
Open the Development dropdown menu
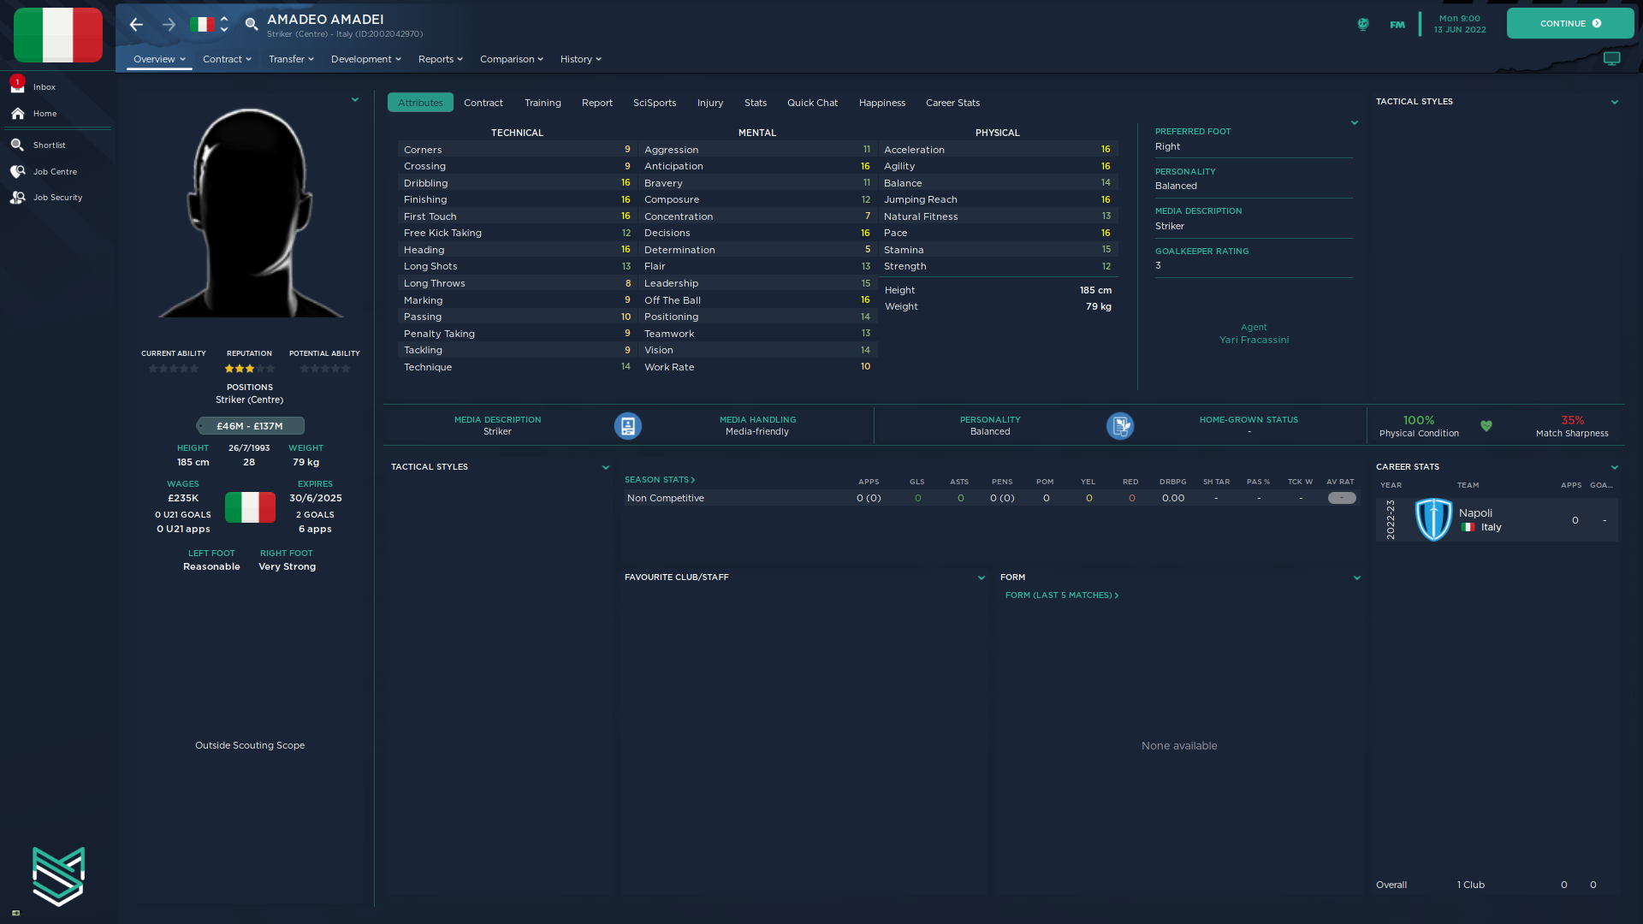[x=365, y=59]
